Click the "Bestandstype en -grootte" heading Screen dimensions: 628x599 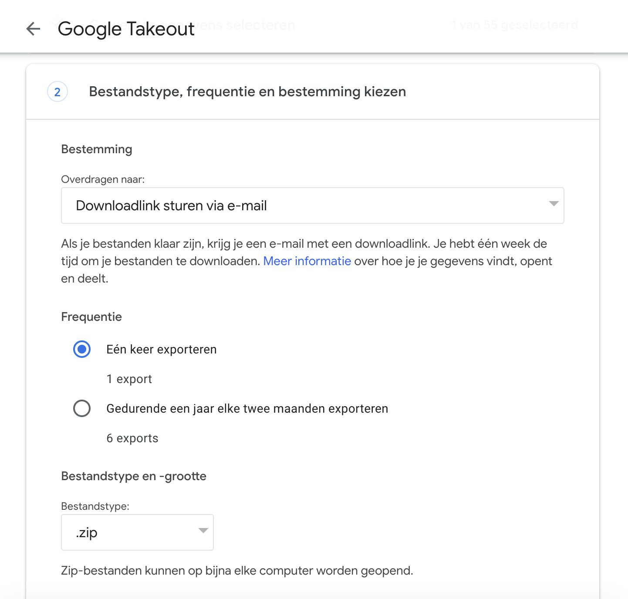point(134,476)
